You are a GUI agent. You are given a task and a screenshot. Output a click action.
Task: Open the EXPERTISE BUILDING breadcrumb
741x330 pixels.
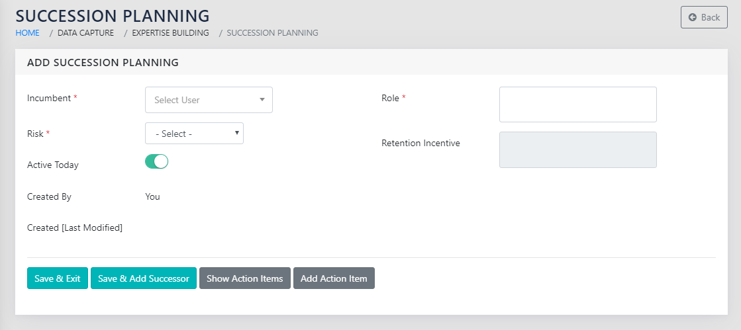click(x=170, y=32)
